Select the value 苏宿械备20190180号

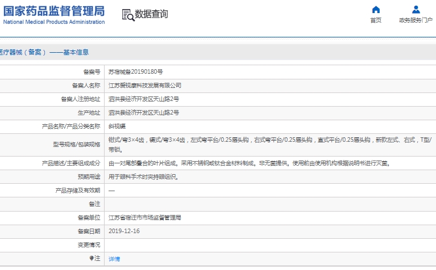pos(136,72)
